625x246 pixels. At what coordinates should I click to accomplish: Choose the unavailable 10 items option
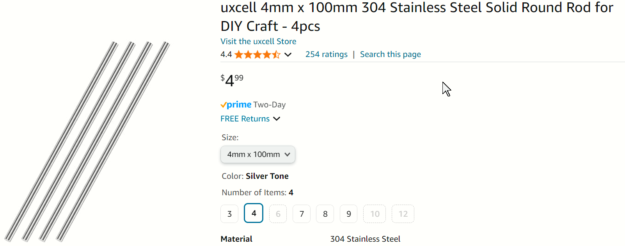375,214
